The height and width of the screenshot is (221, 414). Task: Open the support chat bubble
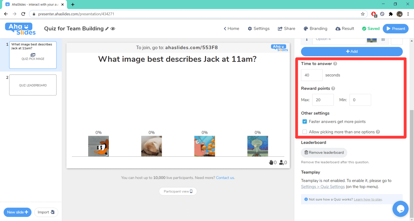click(x=400, y=209)
